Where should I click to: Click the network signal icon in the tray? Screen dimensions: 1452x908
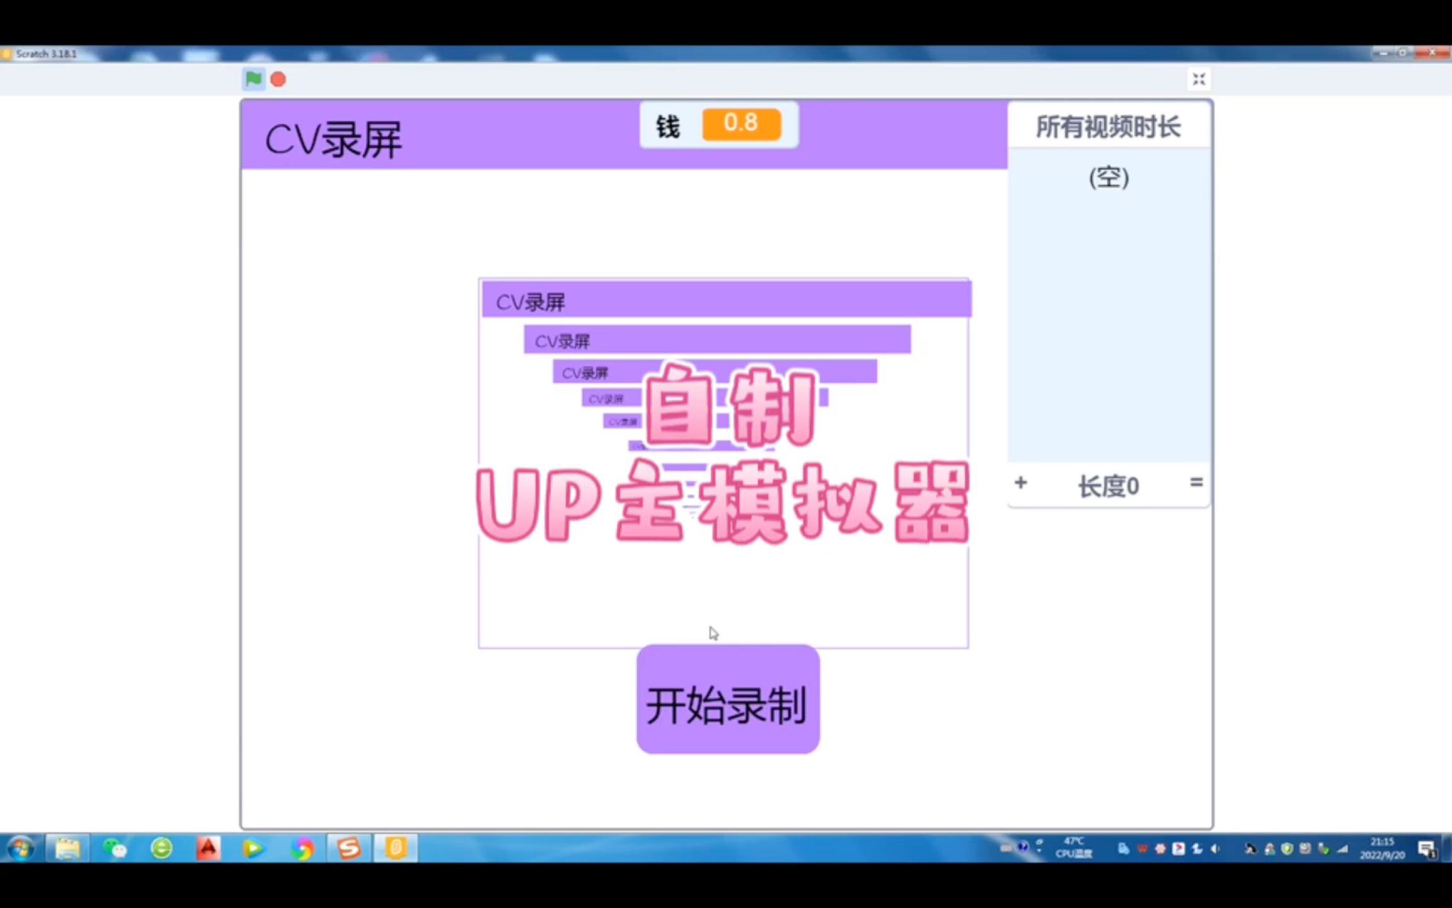point(1342,849)
